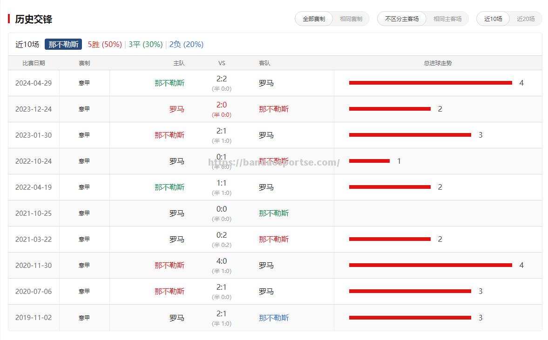Open home team 那不勒斯 in 2020-07-06 row
This screenshot has height=340, width=548.
tap(169, 292)
